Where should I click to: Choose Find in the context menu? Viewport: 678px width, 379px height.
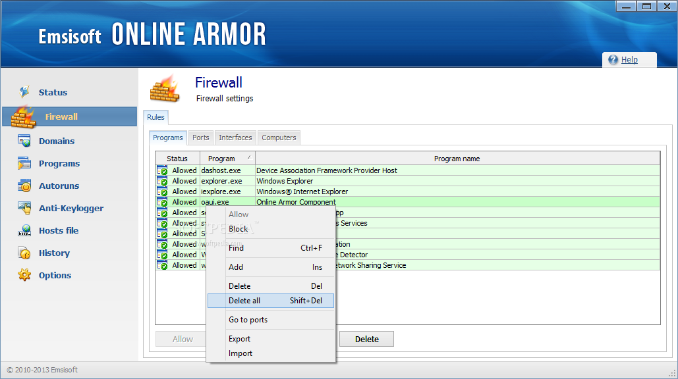point(271,248)
